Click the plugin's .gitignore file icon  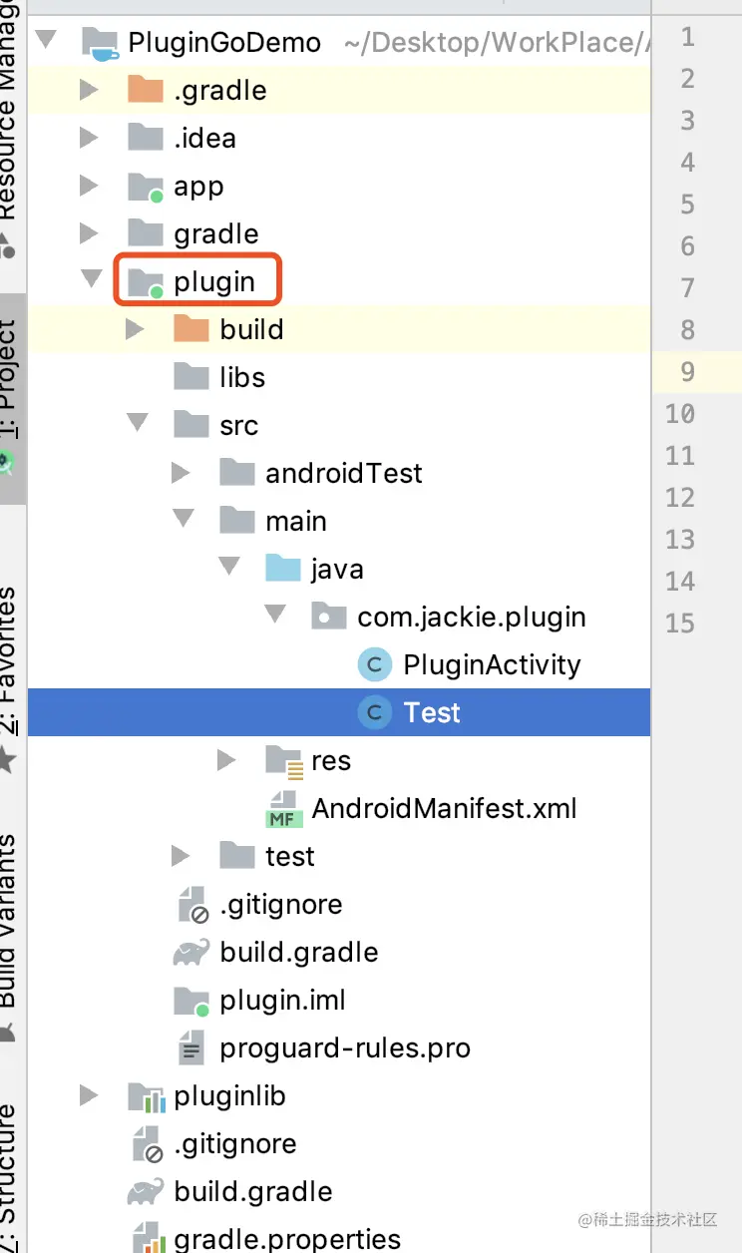point(192,905)
